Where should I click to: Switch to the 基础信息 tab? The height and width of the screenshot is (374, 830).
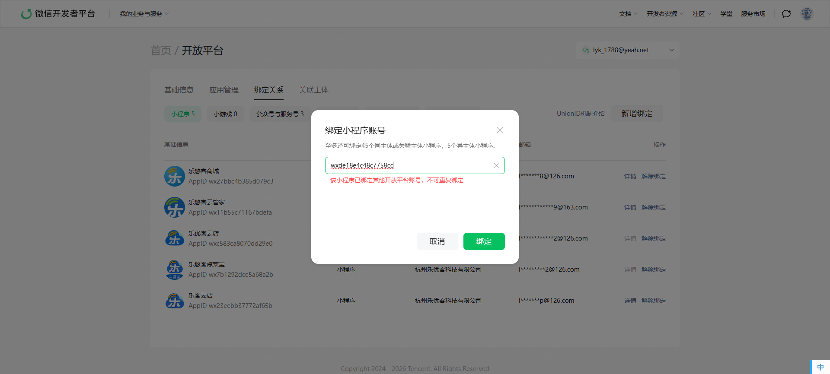click(x=179, y=90)
